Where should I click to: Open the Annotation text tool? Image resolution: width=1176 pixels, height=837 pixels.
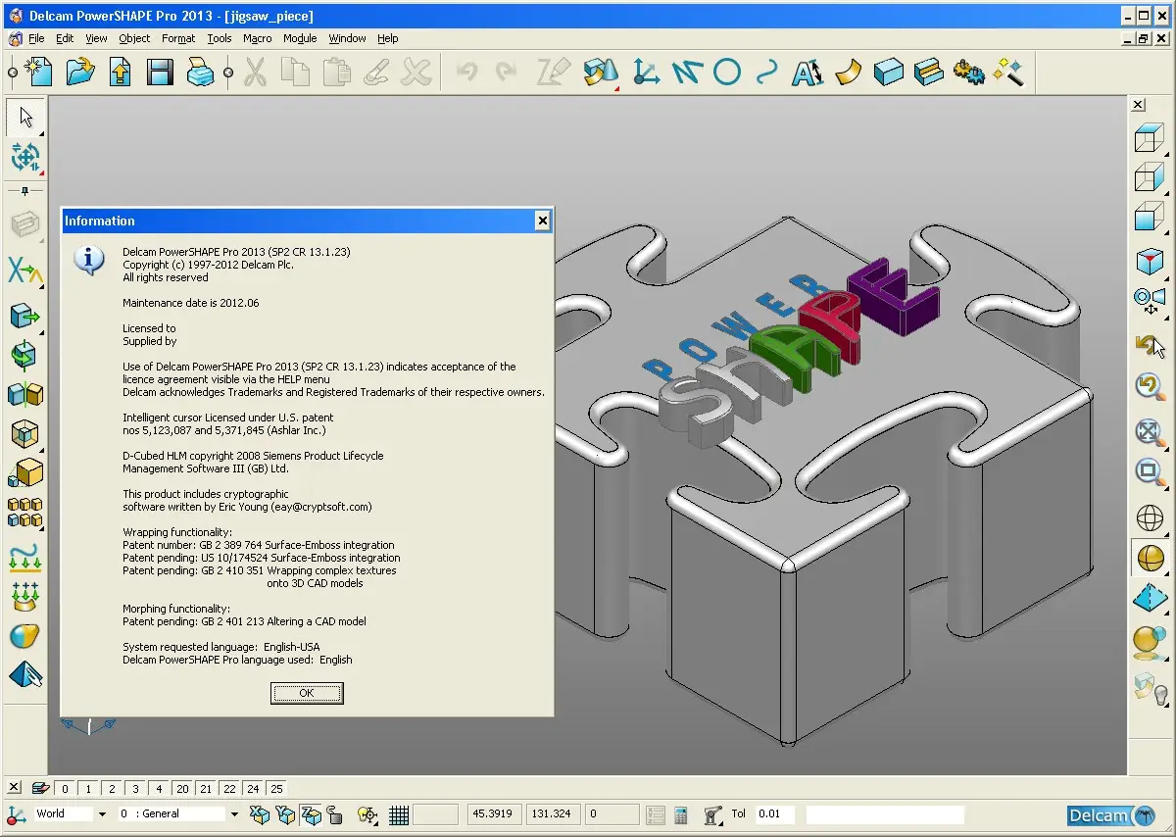pyautogui.click(x=808, y=73)
